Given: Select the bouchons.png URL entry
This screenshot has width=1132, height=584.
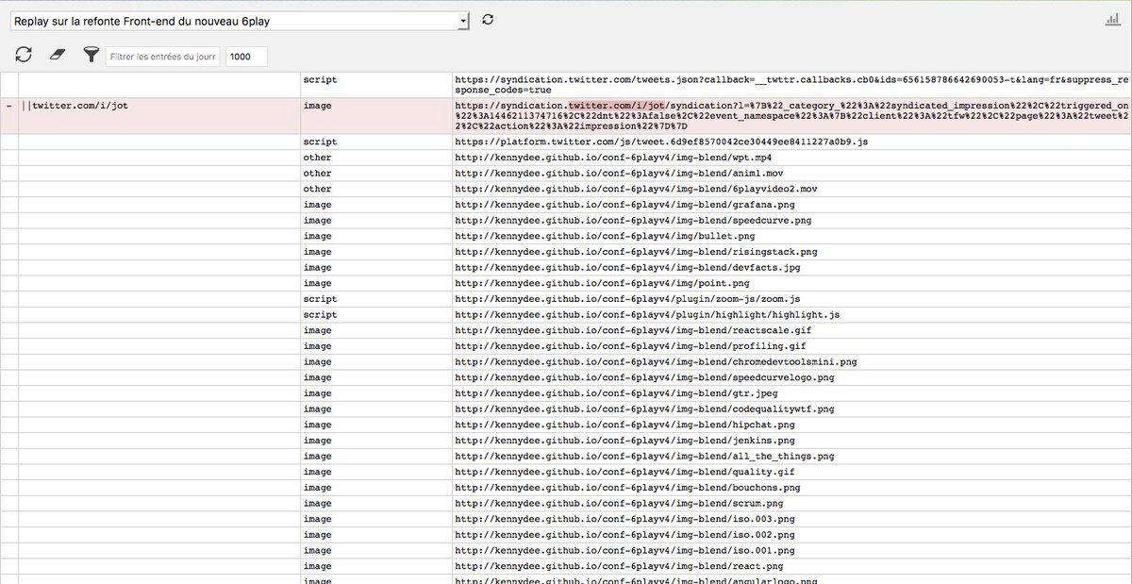Looking at the screenshot, I should pos(791,488).
